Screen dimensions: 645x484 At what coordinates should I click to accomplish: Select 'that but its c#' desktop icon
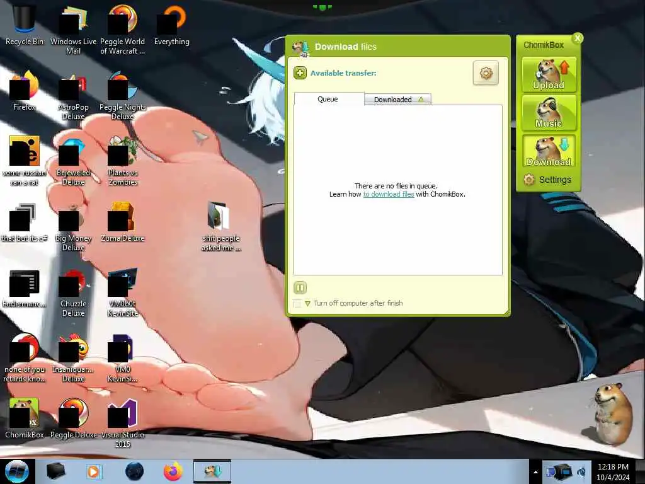(x=25, y=221)
